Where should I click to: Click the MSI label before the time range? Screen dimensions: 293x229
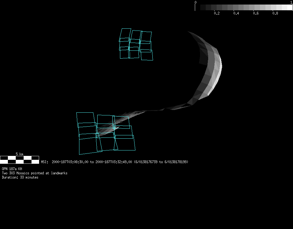click(45, 162)
